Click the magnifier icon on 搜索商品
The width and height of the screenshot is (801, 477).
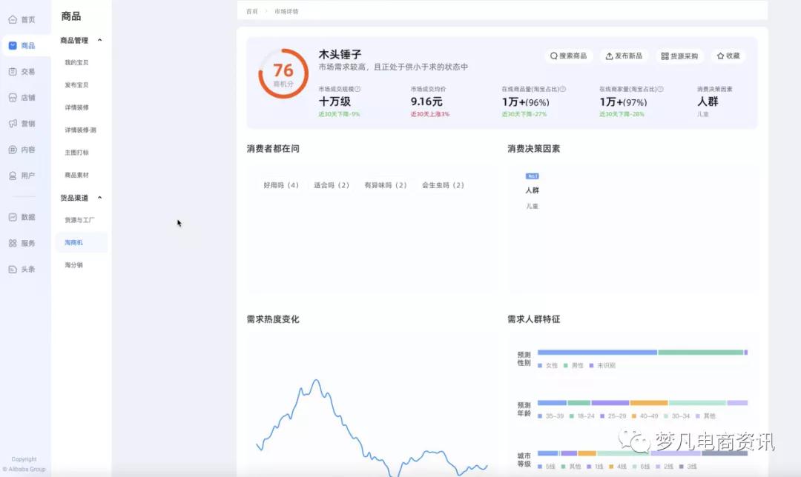553,56
